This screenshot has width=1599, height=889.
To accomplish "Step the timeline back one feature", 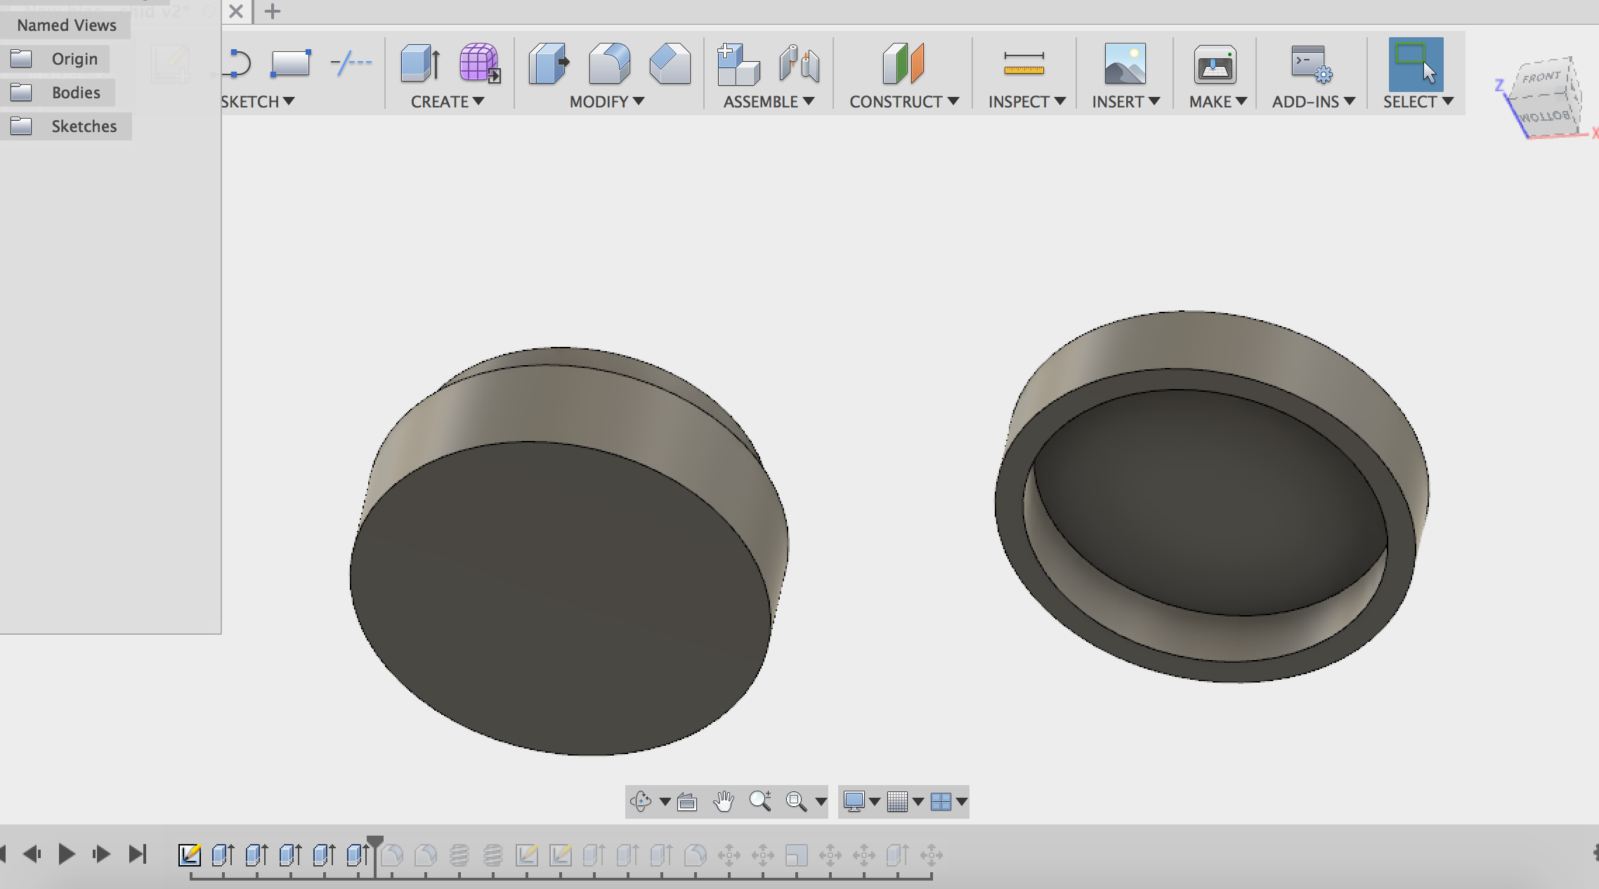I will [x=32, y=854].
